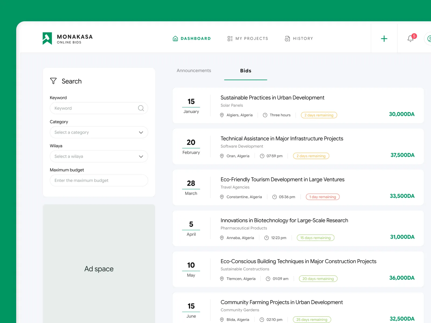Viewport: 431px width, 323px height.
Task: Click the location pin for Algiers, Algeria
Action: coord(222,115)
